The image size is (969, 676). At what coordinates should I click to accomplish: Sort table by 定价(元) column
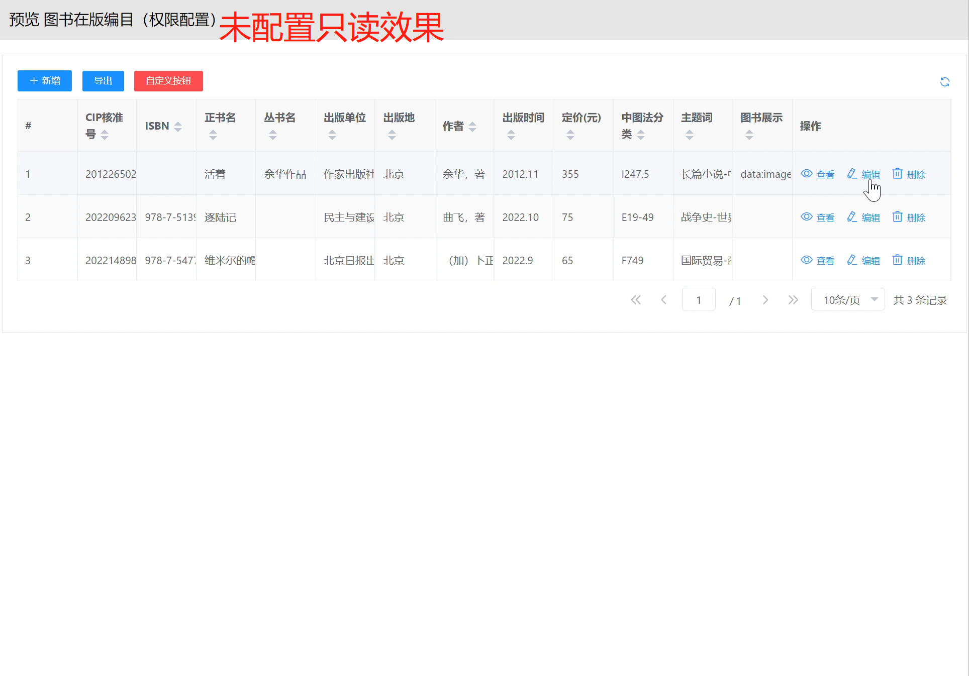pyautogui.click(x=570, y=135)
